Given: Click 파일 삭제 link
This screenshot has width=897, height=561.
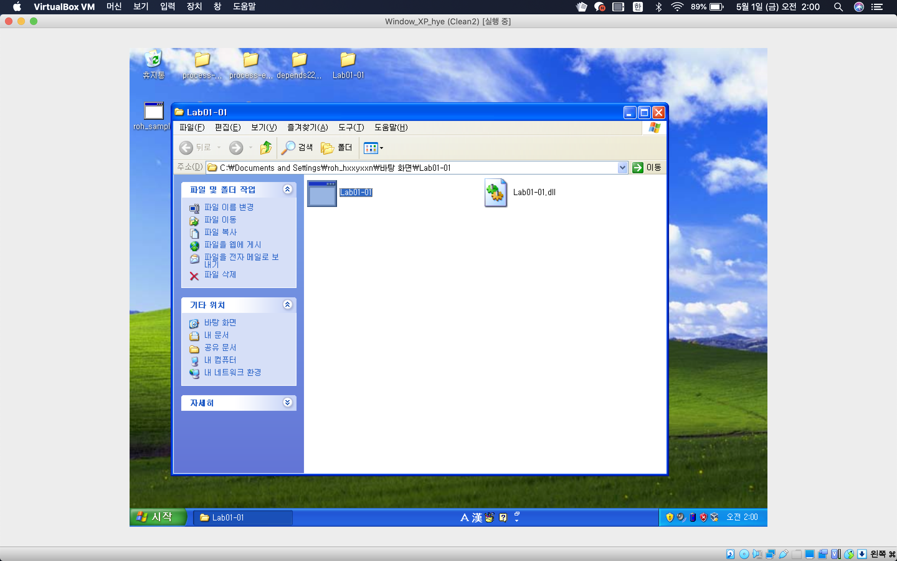Looking at the screenshot, I should 220,275.
